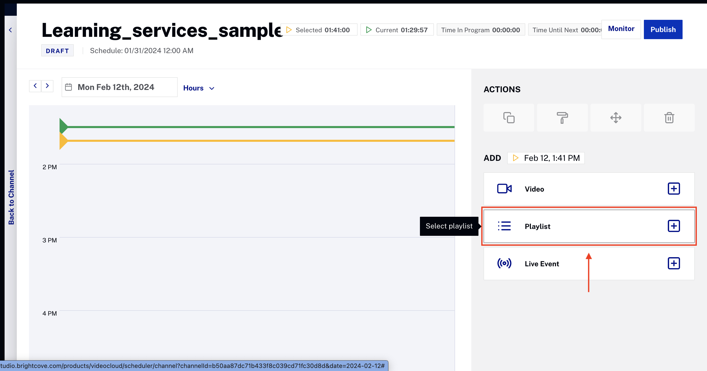
Task: Open the date picker showing Mon Feb 12th, 2024
Action: (119, 87)
